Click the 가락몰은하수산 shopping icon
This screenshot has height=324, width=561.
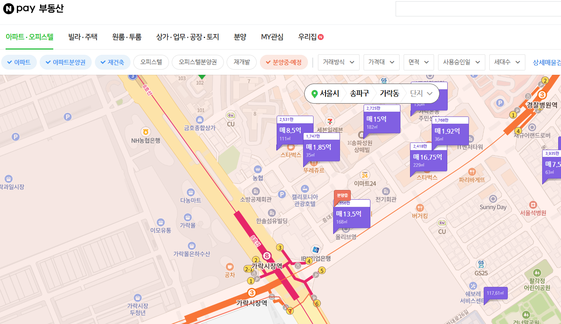pyautogui.click(x=191, y=245)
